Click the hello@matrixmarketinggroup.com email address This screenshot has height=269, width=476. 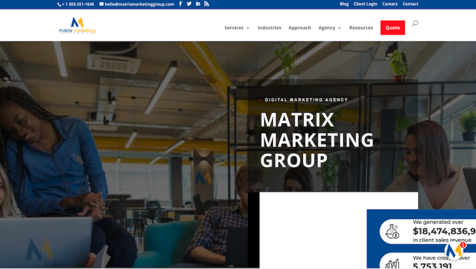139,4
